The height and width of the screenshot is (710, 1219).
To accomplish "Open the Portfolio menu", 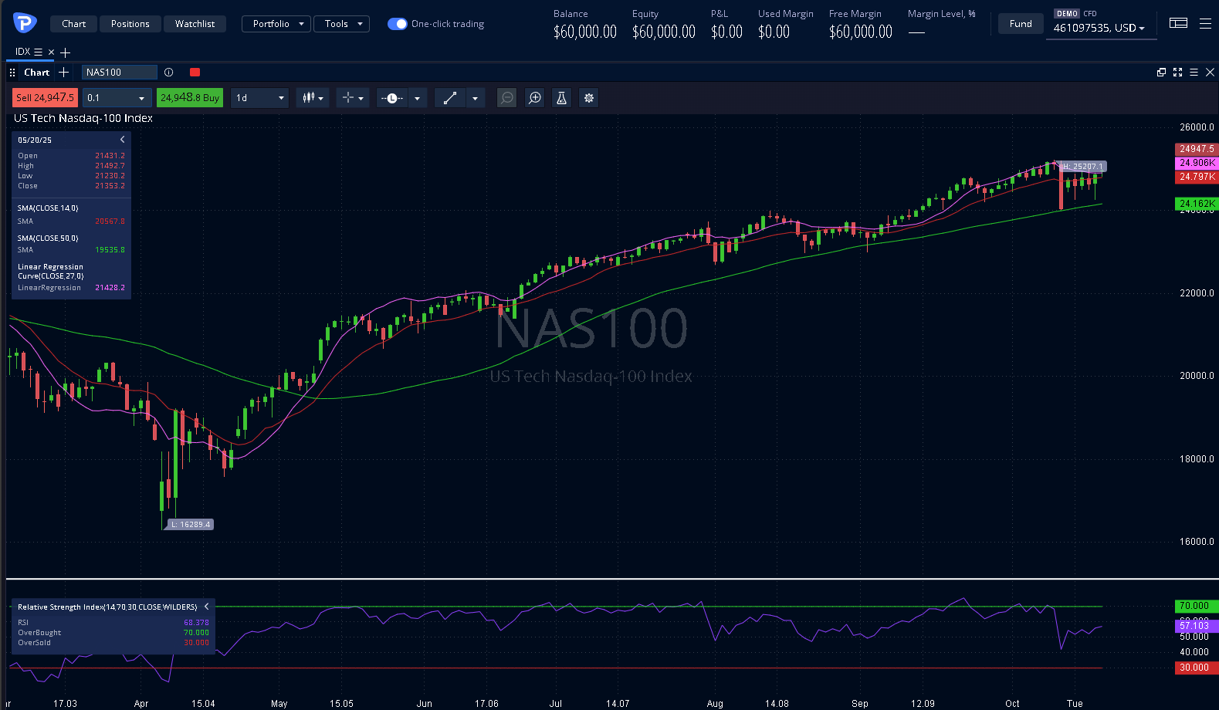I will tap(276, 24).
